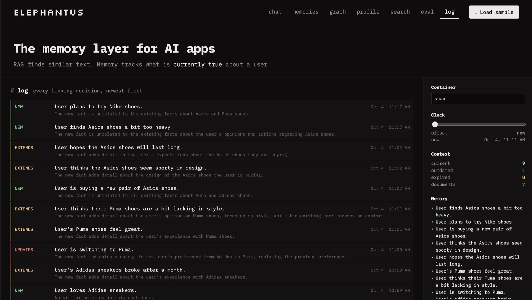Select log entry 'User's Puma shoes feel great.'
Viewport: 532px width, 300px height.
pyautogui.click(x=212, y=232)
